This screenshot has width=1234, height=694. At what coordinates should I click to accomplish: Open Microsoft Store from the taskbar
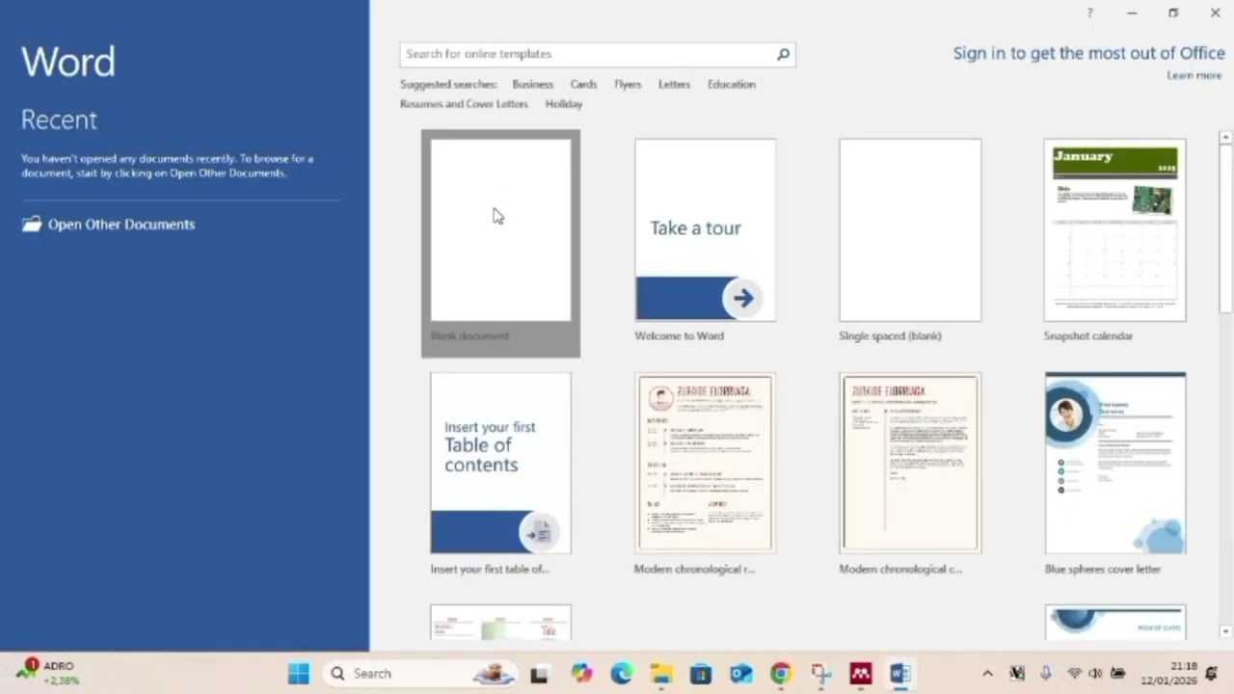(x=701, y=673)
